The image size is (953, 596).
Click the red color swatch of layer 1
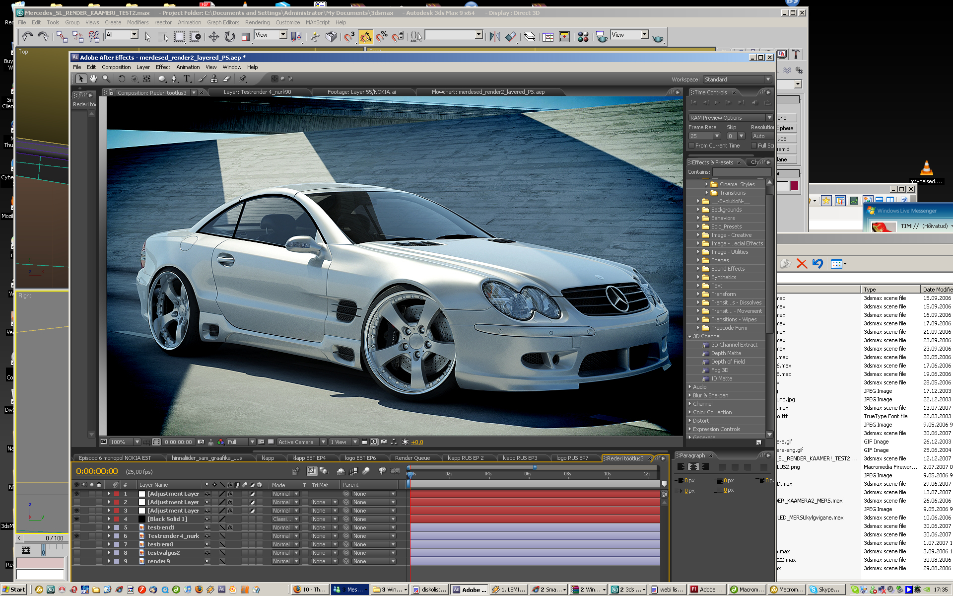[x=117, y=494]
